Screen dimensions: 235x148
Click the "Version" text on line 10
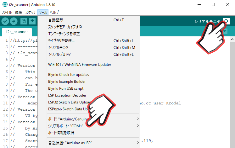[26, 97]
